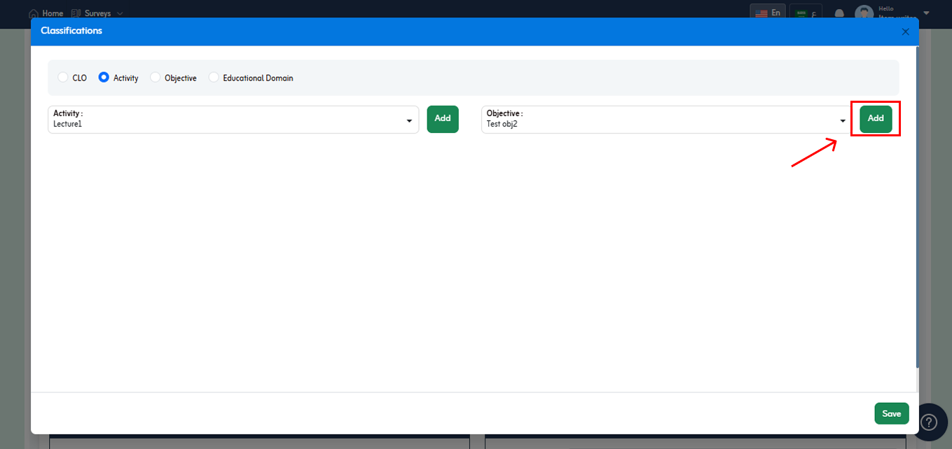Save the classifications
Image resolution: width=952 pixels, height=449 pixels.
click(x=892, y=413)
